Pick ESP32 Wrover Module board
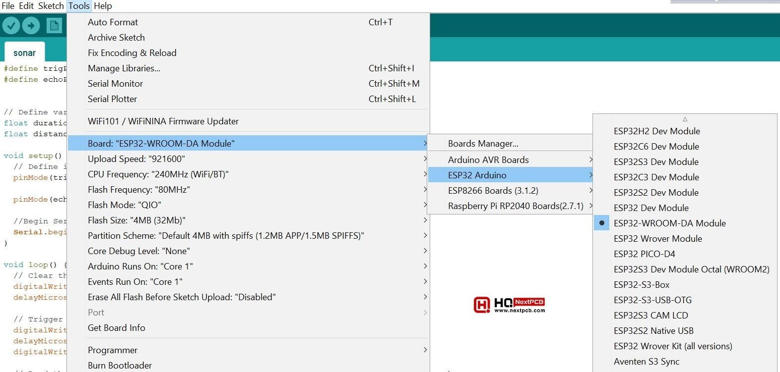 pyautogui.click(x=657, y=239)
